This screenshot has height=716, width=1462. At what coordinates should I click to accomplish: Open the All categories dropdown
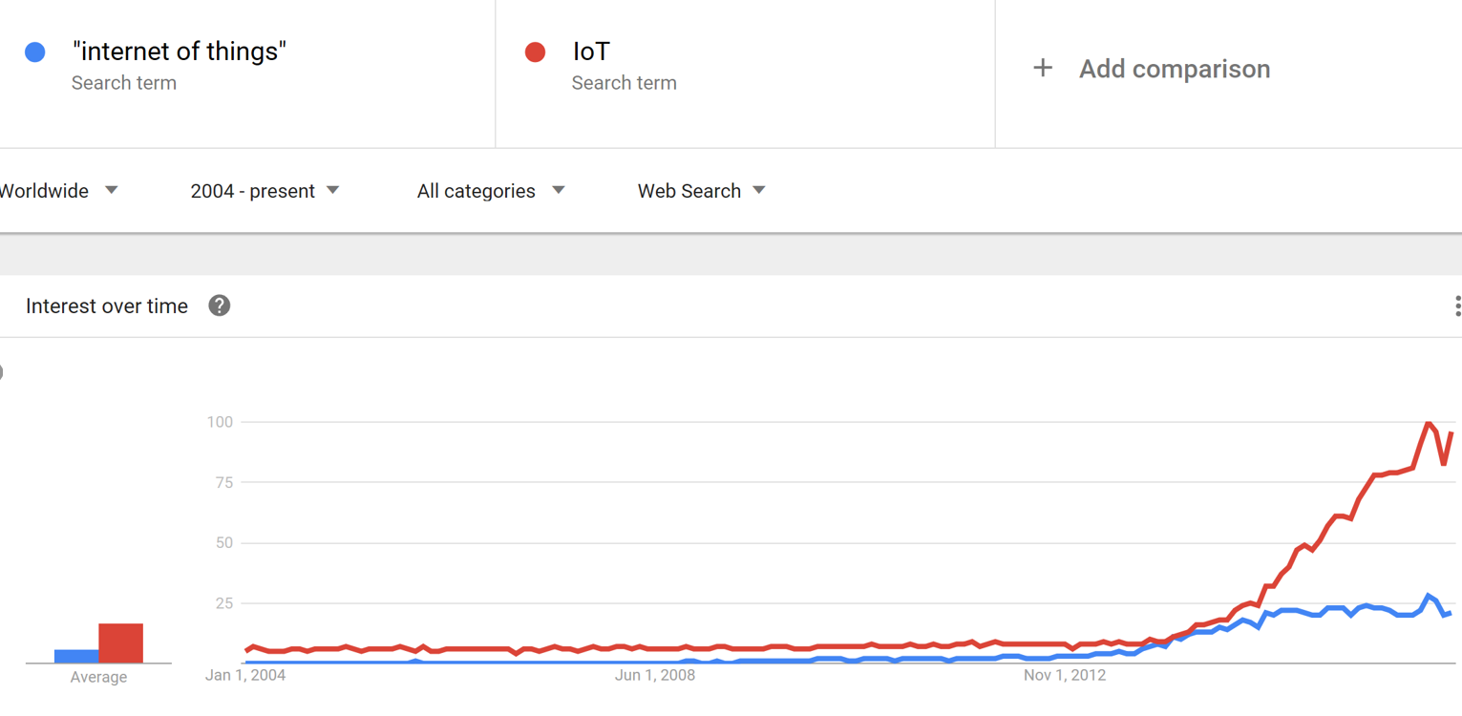coord(491,191)
